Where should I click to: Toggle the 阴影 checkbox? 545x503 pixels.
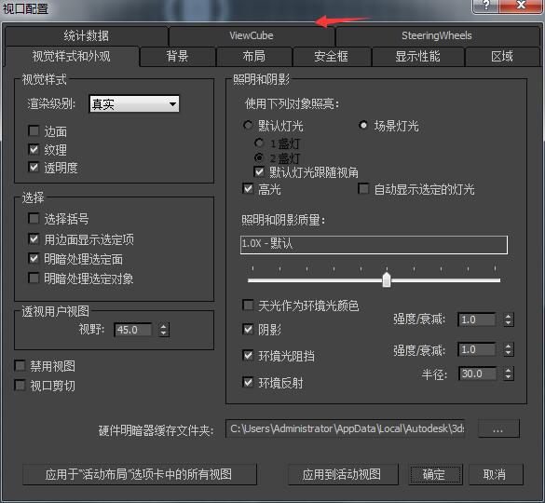248,329
